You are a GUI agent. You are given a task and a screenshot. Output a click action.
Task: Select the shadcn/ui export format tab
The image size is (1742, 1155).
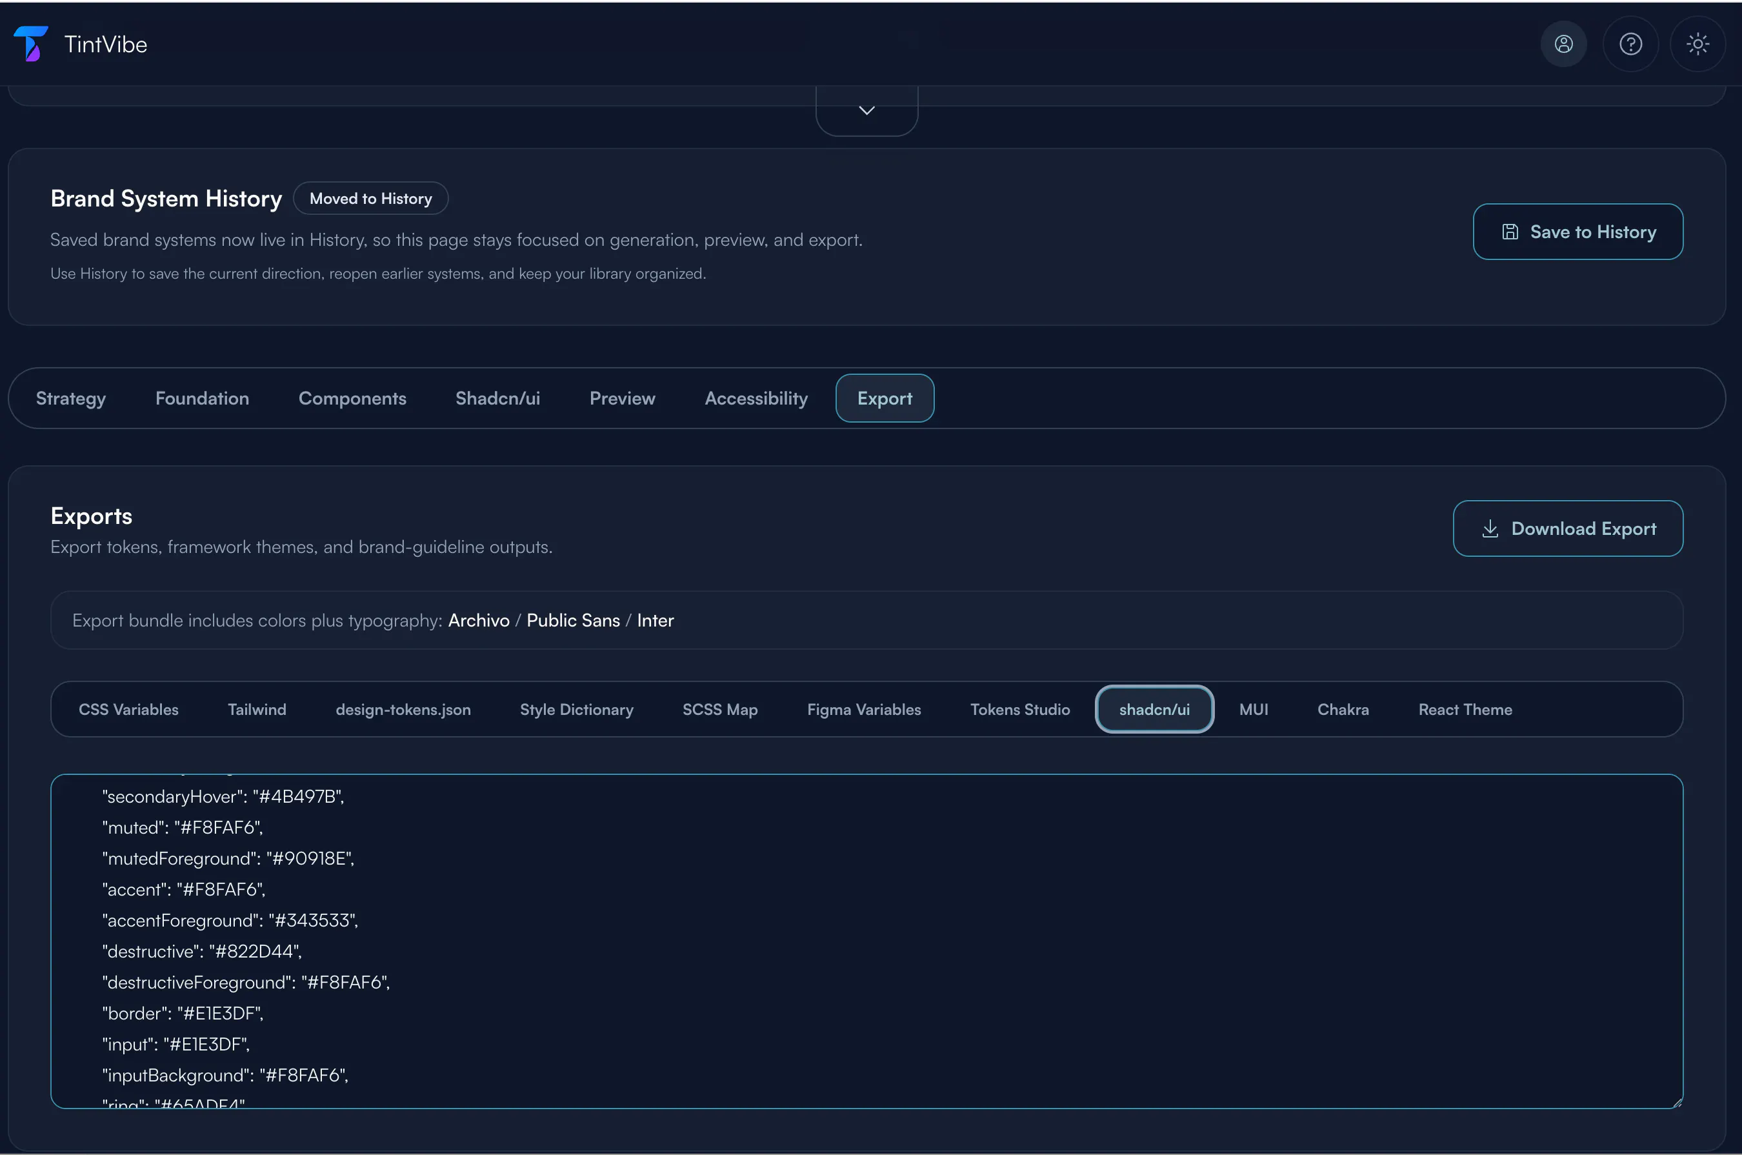coord(1154,709)
